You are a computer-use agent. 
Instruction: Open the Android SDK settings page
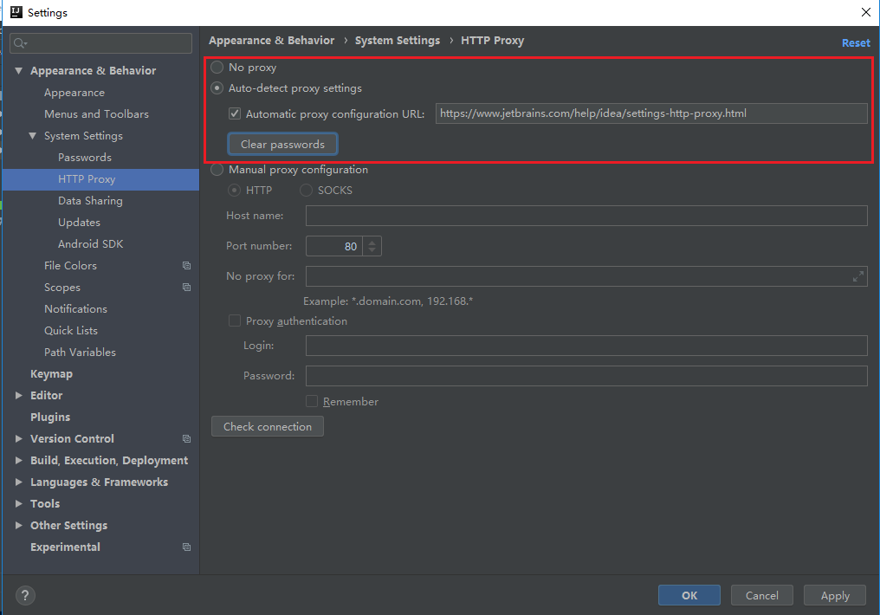[x=90, y=244]
